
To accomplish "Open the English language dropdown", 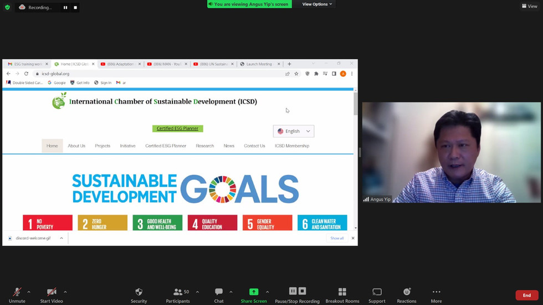I will tap(294, 131).
